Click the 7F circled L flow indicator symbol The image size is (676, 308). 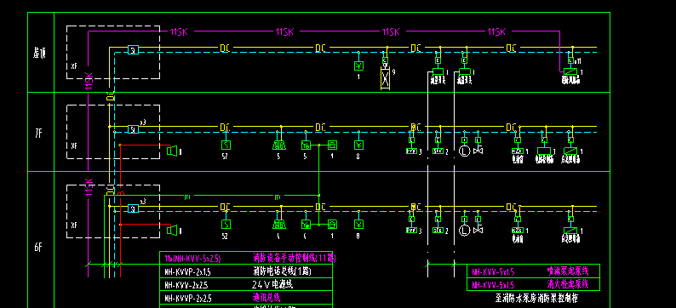tap(464, 151)
